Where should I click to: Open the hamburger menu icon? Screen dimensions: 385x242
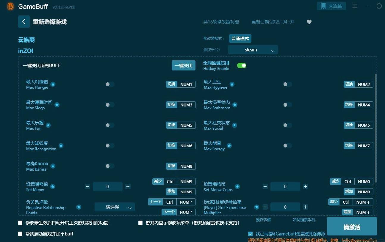[x=355, y=6]
